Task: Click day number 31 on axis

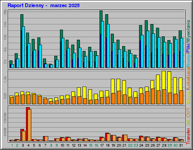Action: tap(181, 145)
